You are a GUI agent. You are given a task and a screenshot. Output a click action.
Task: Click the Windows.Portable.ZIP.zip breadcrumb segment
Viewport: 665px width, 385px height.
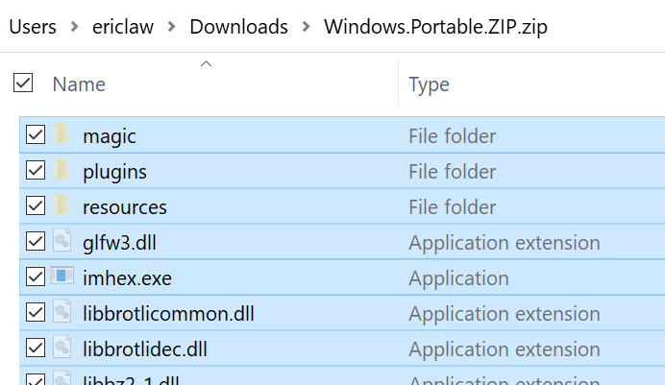[x=436, y=27]
